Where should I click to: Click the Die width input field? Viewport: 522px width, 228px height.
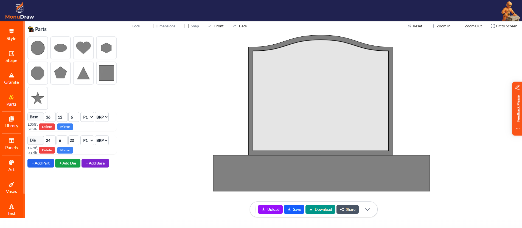pyautogui.click(x=50, y=140)
